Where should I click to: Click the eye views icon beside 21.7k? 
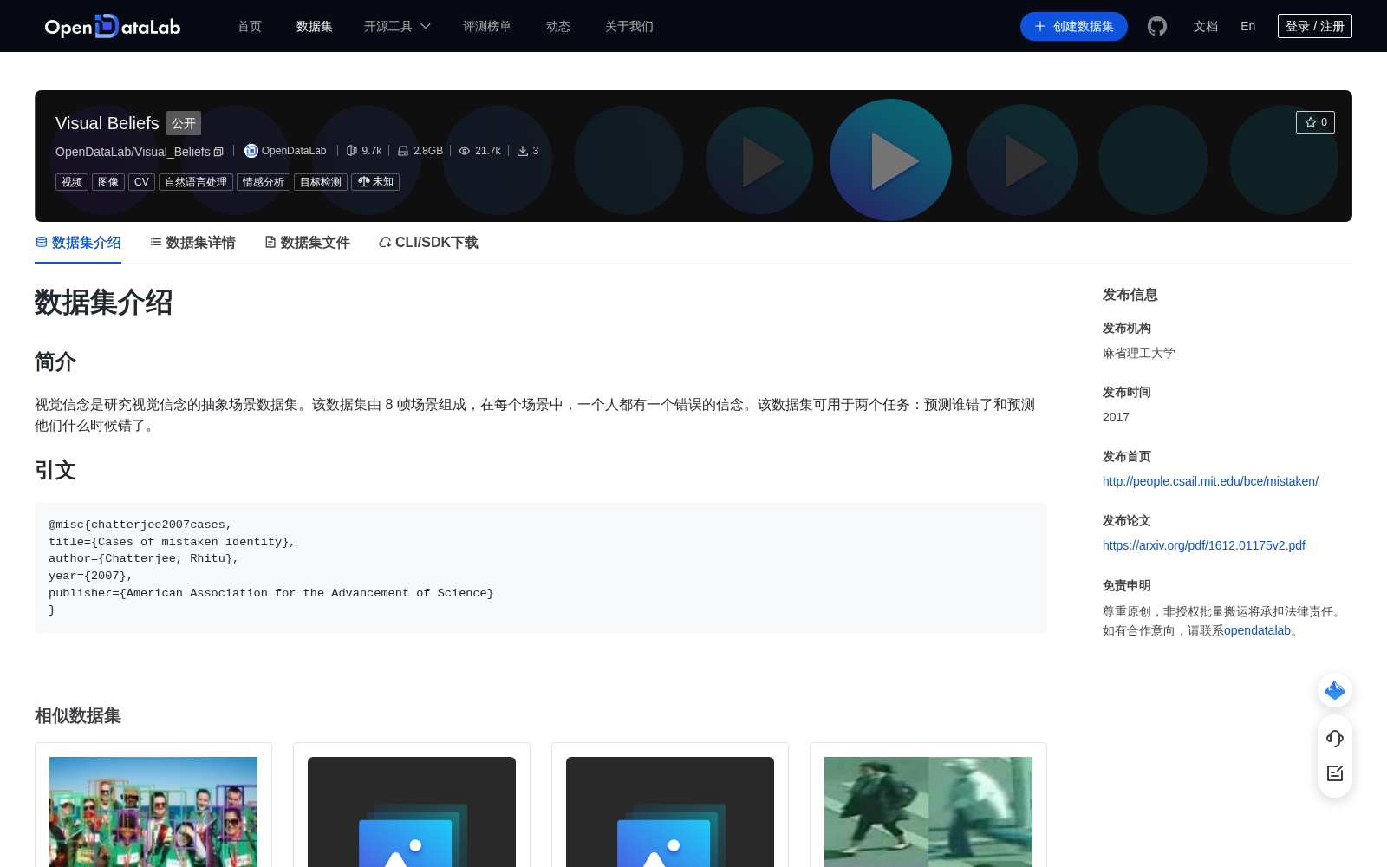465,151
